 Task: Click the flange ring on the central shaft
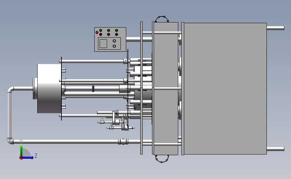tap(93, 89)
